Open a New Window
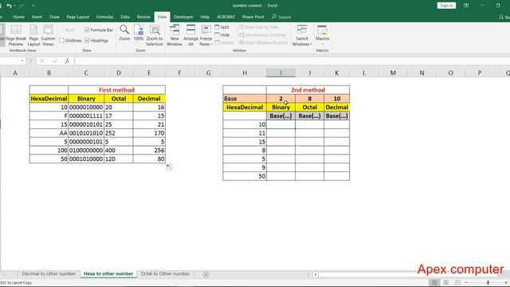This screenshot has height=287, width=510. [175, 35]
